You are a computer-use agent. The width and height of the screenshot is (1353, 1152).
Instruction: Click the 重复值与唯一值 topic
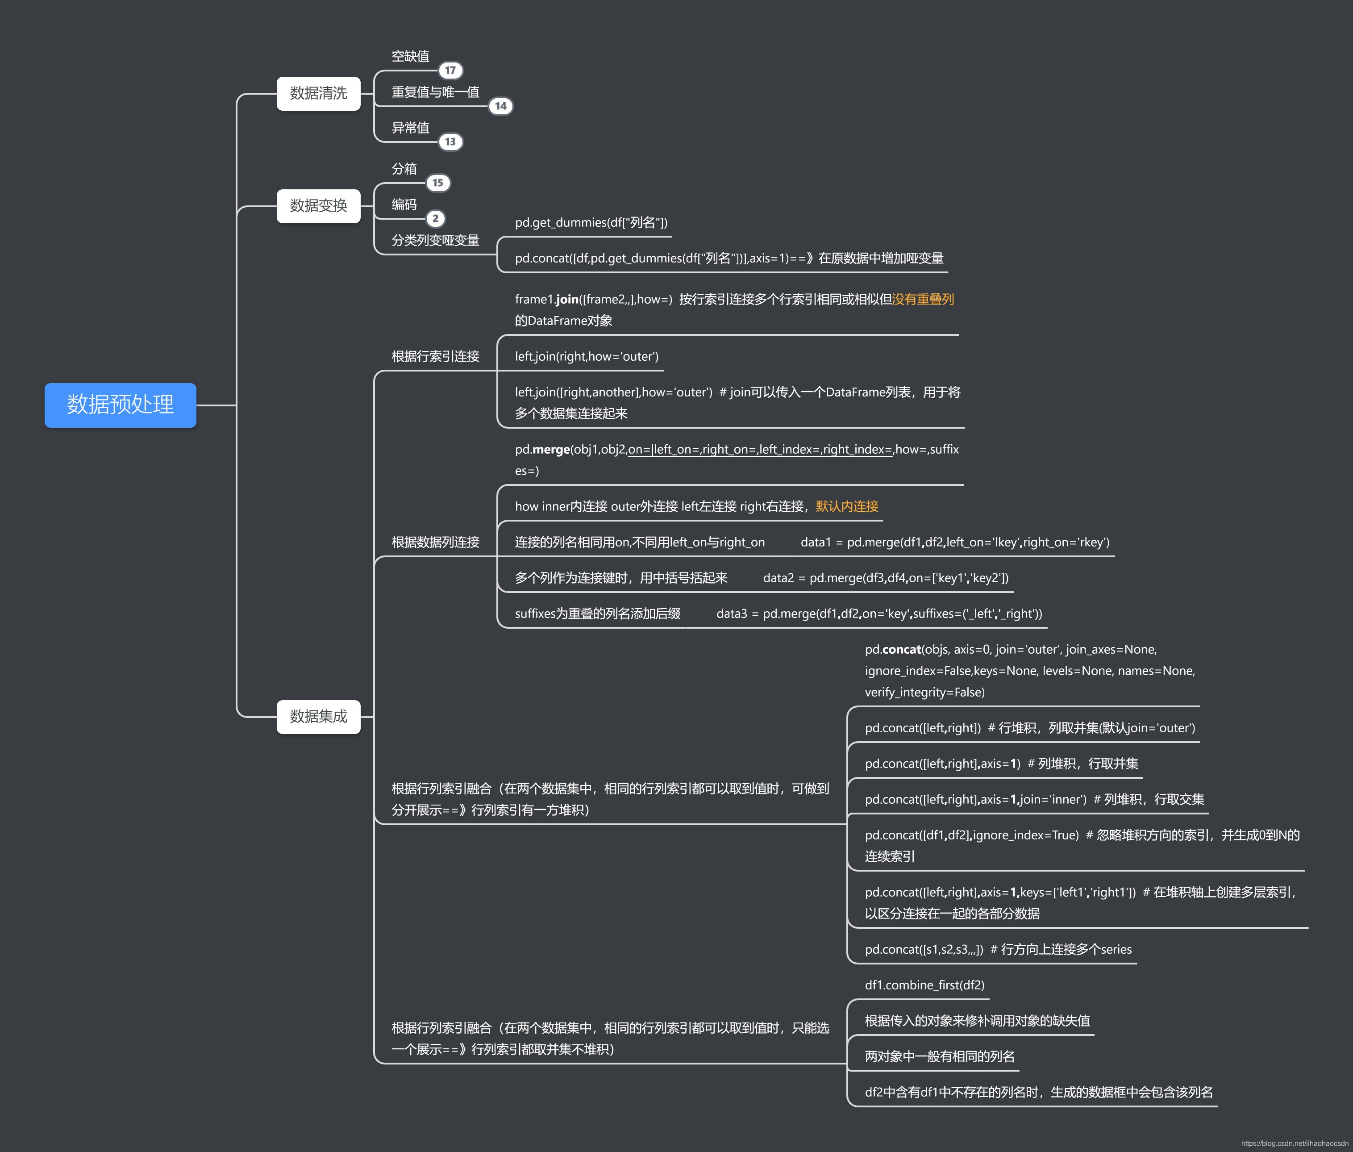(x=436, y=92)
